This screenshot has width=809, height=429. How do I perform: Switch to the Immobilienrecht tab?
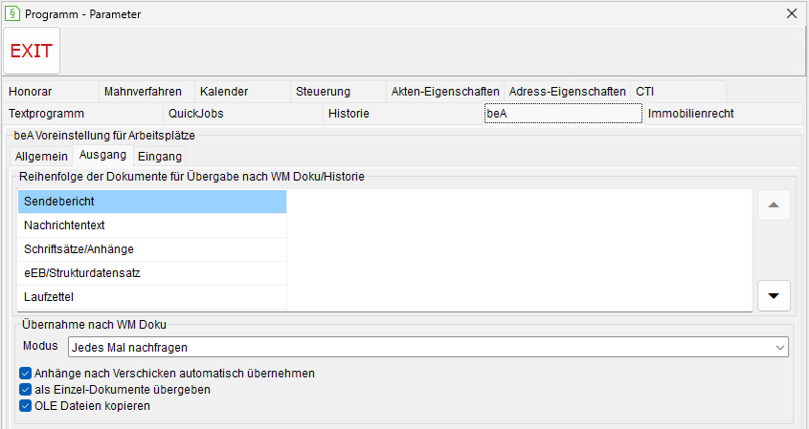(x=724, y=114)
